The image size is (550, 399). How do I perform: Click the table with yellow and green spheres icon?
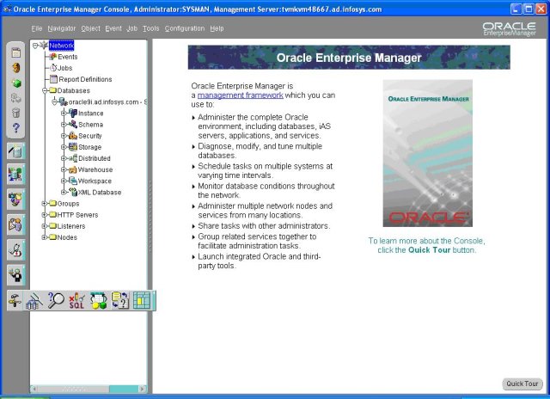[99, 301]
